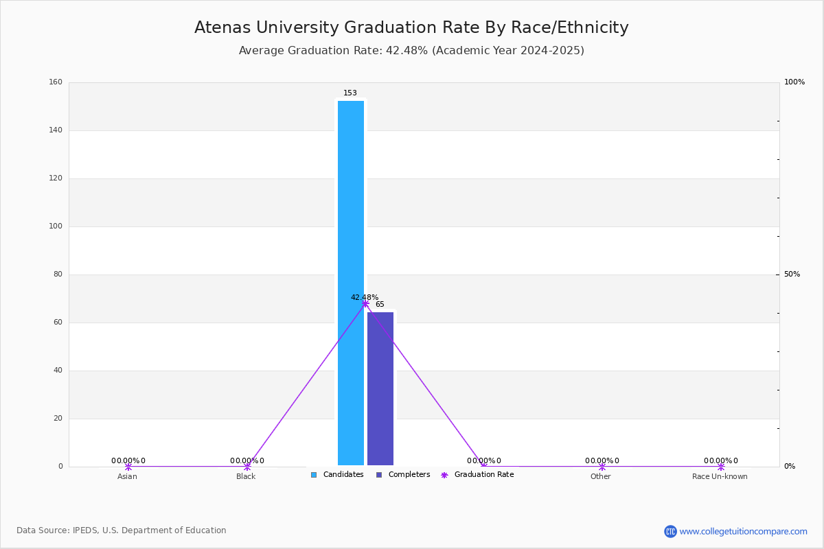
Task: Click the Candidates legend blue square icon
Action: tap(314, 475)
